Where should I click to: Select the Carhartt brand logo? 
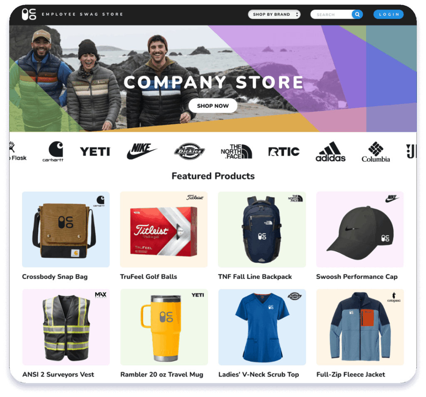point(53,151)
